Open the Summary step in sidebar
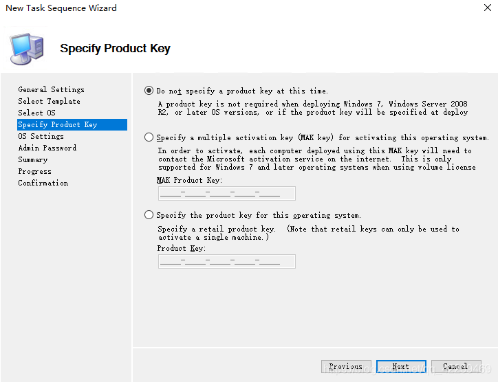The image size is (498, 382). [32, 159]
